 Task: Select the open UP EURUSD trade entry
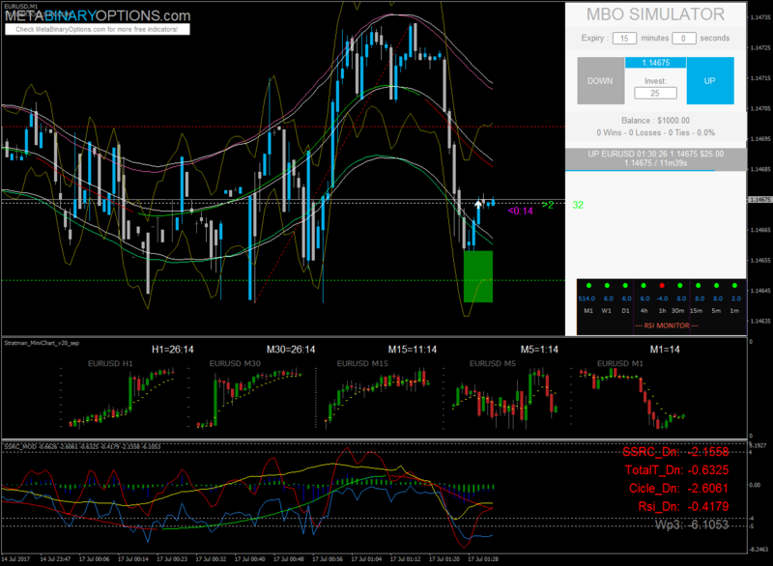click(656, 158)
